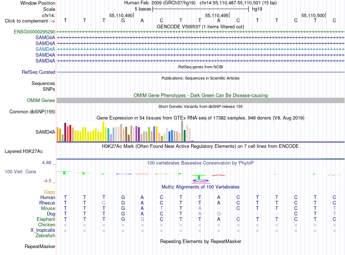The height and width of the screenshot is (255, 345).
Task: Click the grey G in the Dog row
Action: point(219,214)
